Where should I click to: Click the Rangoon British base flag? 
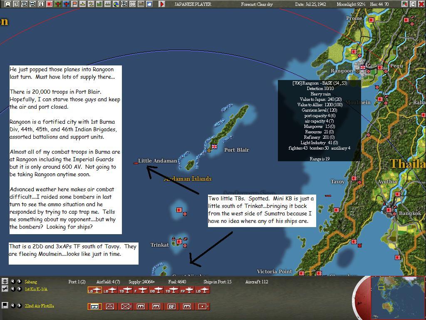(x=363, y=67)
